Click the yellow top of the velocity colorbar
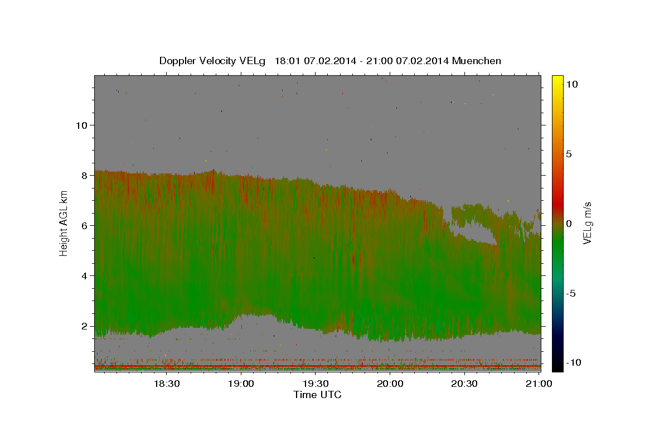 tap(557, 81)
